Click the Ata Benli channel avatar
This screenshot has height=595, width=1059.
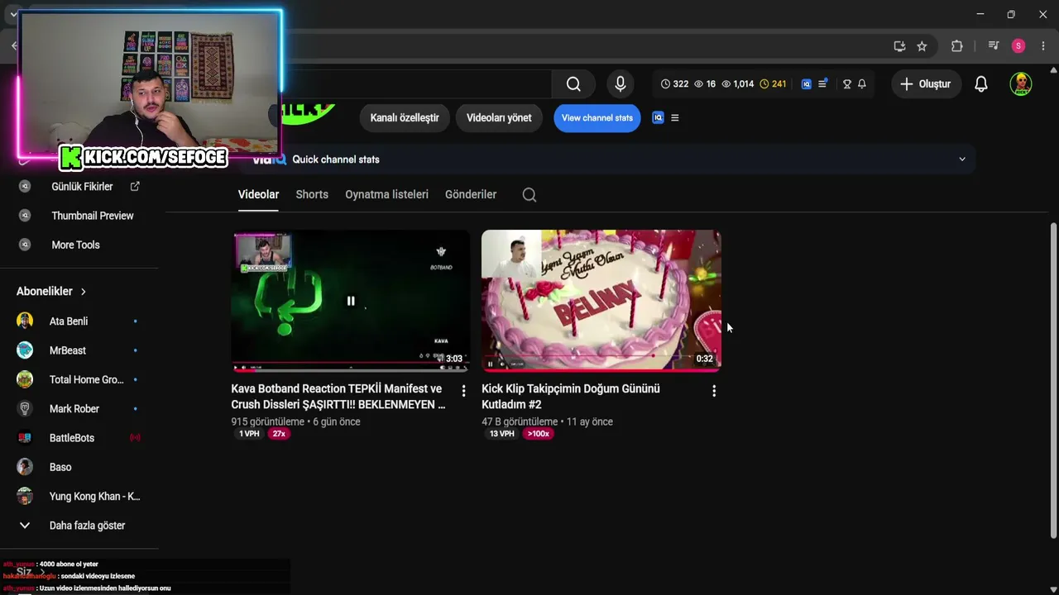25,321
